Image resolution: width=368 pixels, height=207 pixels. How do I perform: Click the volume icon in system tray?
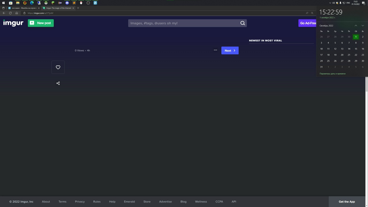(333, 3)
